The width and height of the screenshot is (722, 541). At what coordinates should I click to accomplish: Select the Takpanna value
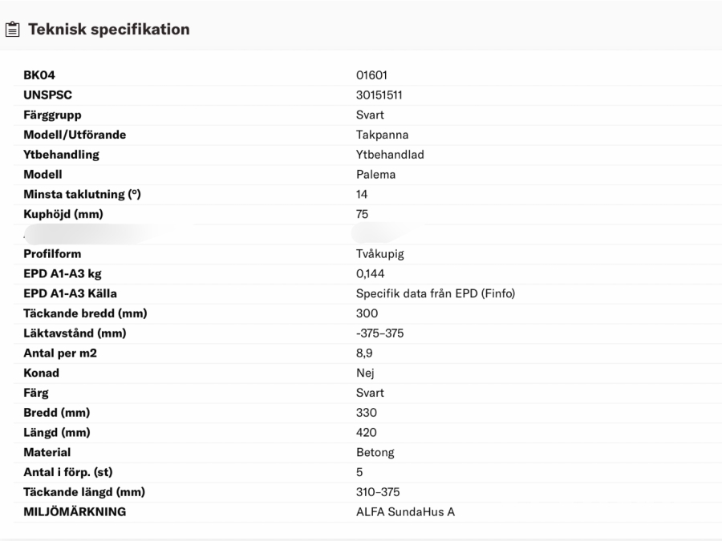pyautogui.click(x=382, y=135)
